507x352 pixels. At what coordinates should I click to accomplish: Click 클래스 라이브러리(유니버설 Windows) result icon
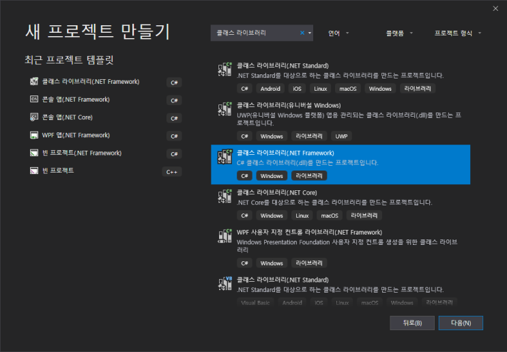(224, 109)
